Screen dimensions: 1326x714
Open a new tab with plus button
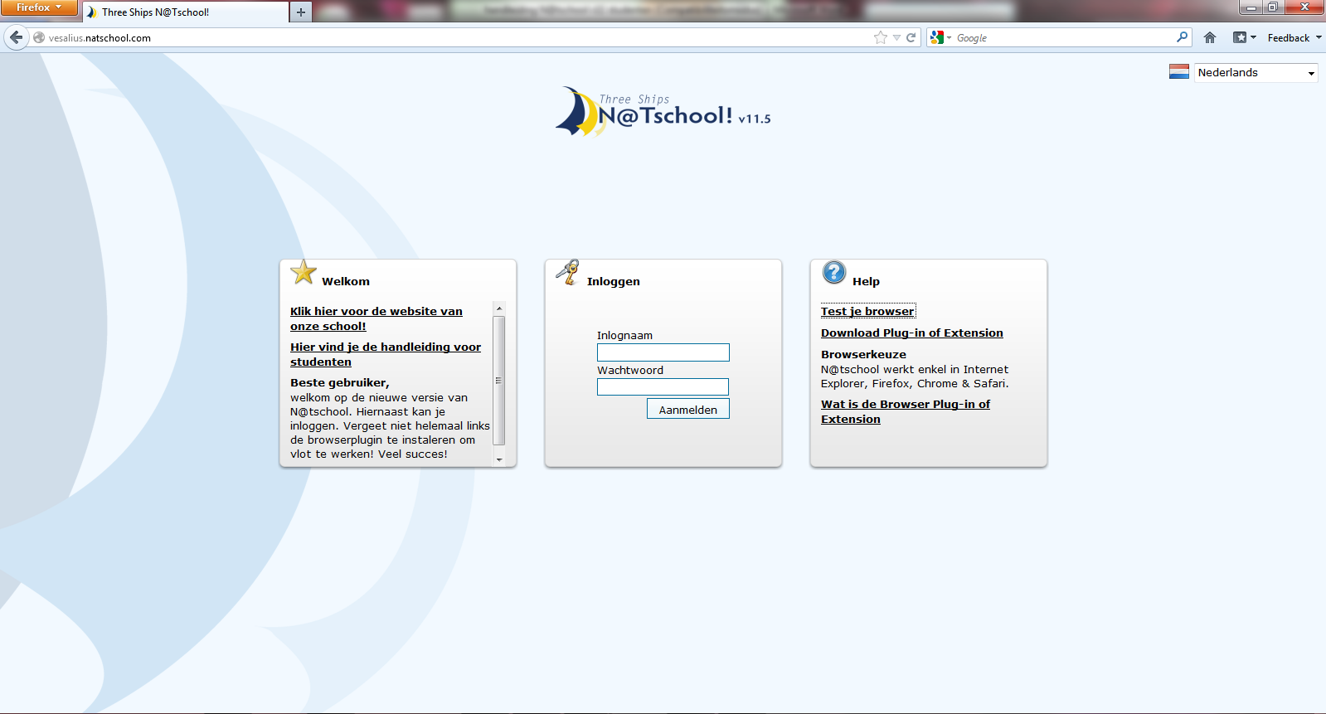(301, 12)
